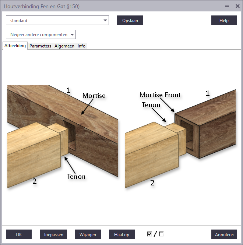Click the Wijzigen button
243x245 pixels.
(x=88, y=234)
